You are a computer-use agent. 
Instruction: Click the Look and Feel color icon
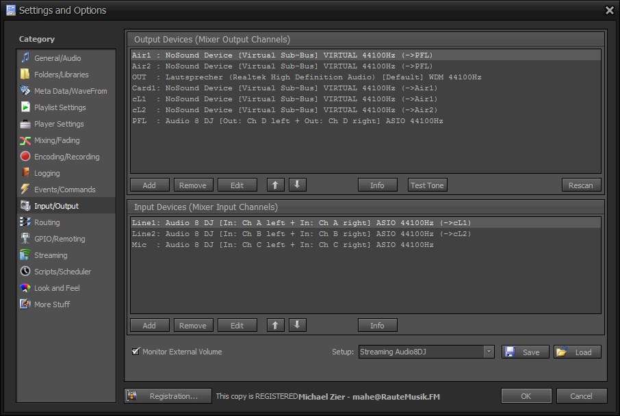point(25,288)
